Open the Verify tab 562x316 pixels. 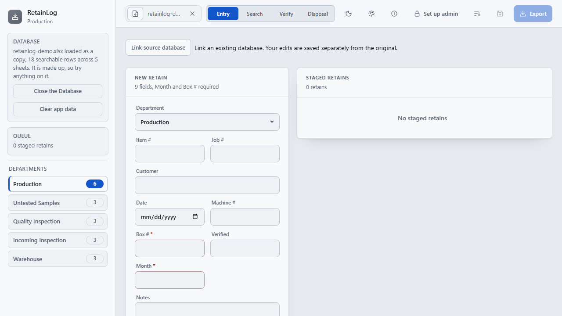click(x=286, y=14)
